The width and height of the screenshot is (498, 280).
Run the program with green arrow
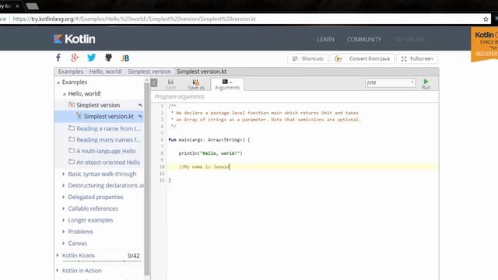coord(426,84)
